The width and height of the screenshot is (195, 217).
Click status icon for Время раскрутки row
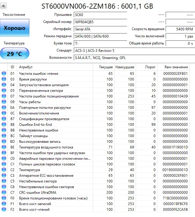[4, 79]
